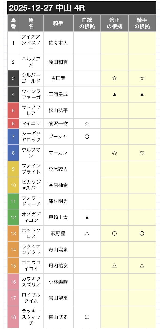Click the ▲ mark in ウインラファーガ's 騎手の根拠 cell
This screenshot has height=329, width=164.
tap(142, 94)
